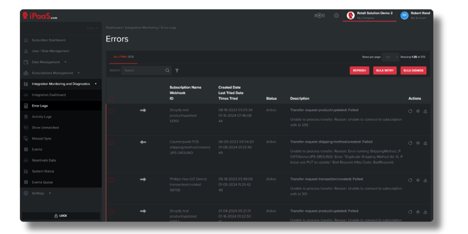Screen dimensions: 468x234
Task: Click the left arrow icon for Counterpoint POS row
Action: 143,142
